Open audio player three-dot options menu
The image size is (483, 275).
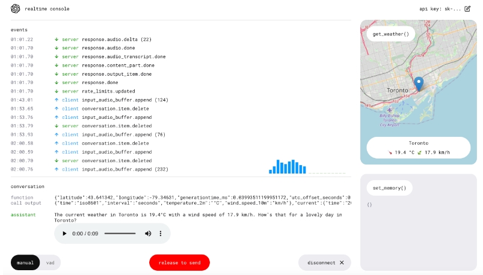[161, 233]
